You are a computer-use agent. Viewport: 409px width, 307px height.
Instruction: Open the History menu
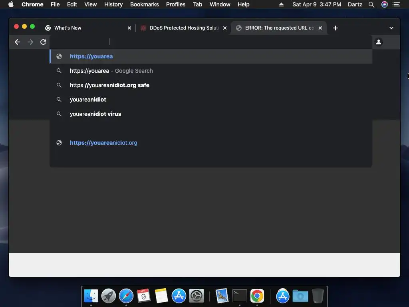[x=113, y=4]
